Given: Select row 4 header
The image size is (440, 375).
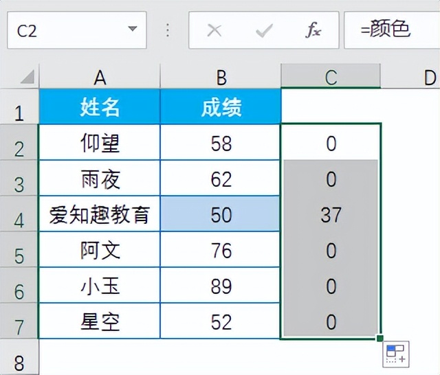Looking at the screenshot, I should tap(19, 214).
